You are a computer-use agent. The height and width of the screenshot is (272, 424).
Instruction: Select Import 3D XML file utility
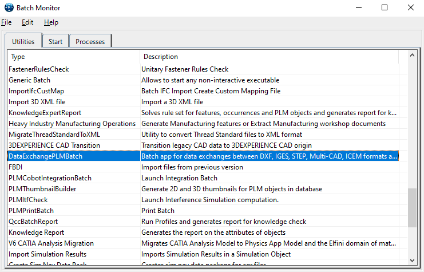coord(203,102)
